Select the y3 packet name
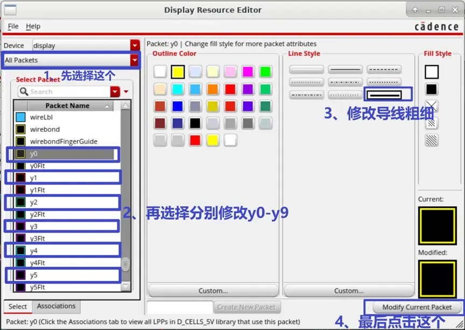This screenshot has width=465, height=330. point(33,227)
